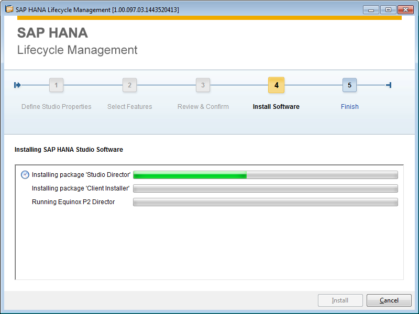
Task: Click the wizard start arrow icon
Action: [17, 85]
